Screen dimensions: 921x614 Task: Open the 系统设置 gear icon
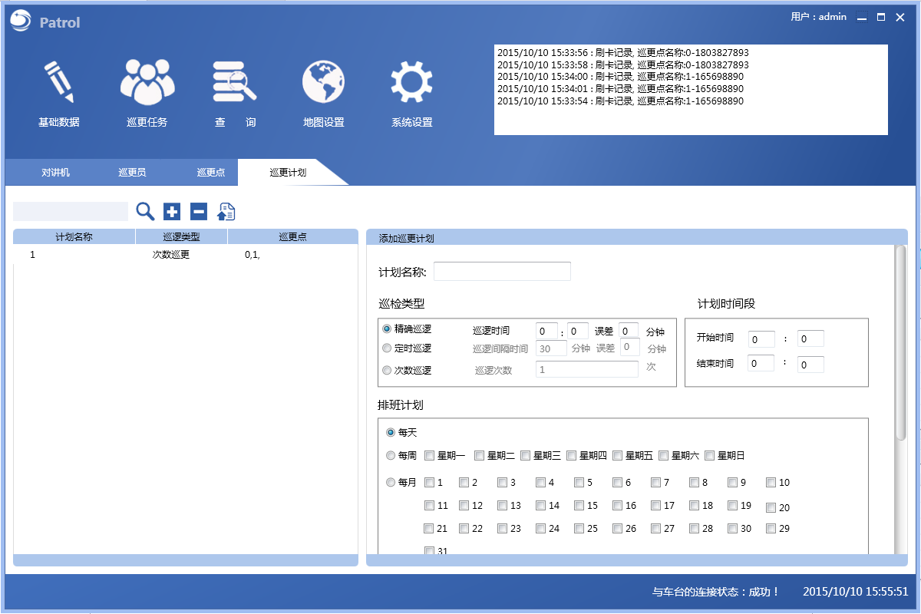coord(411,83)
